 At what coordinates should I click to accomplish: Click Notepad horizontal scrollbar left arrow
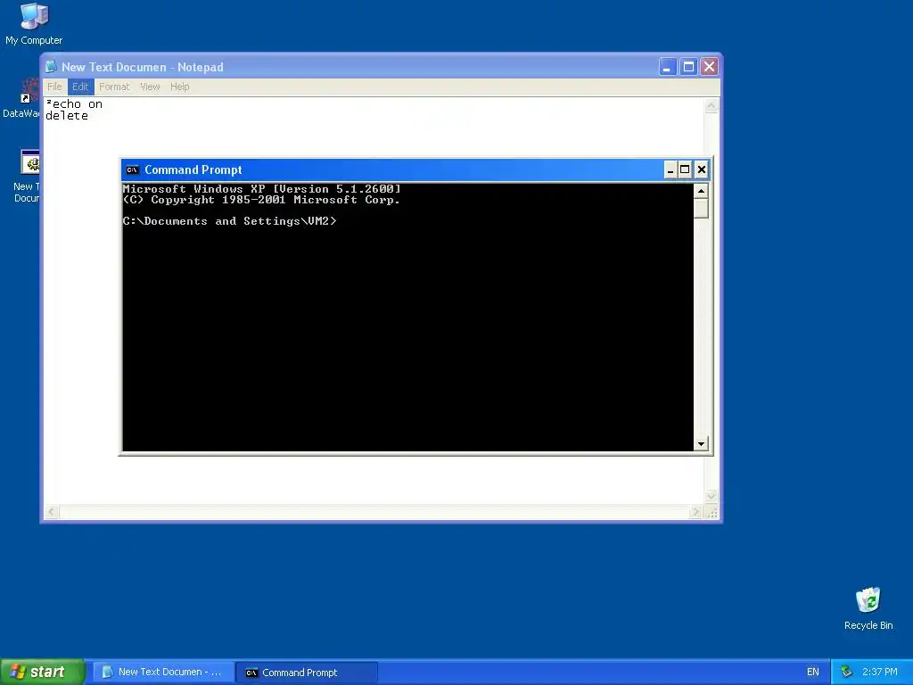click(51, 512)
